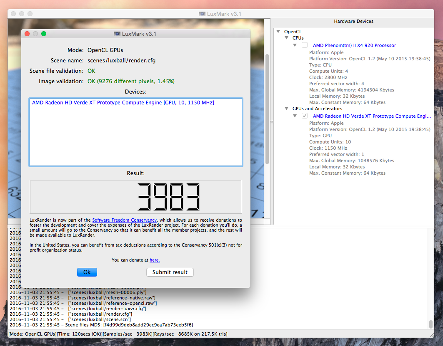Viewport: 443px width, 346px height.
Task: Click the LuxMark icon in dialog title bar
Action: pos(117,34)
